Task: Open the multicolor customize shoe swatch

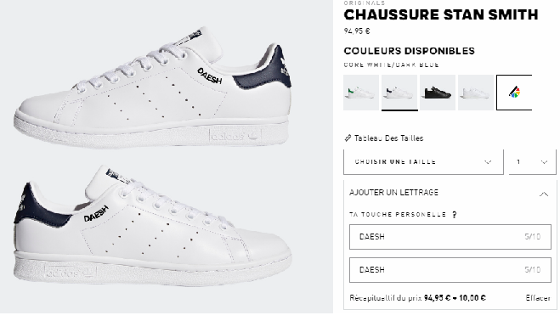Action: click(514, 93)
